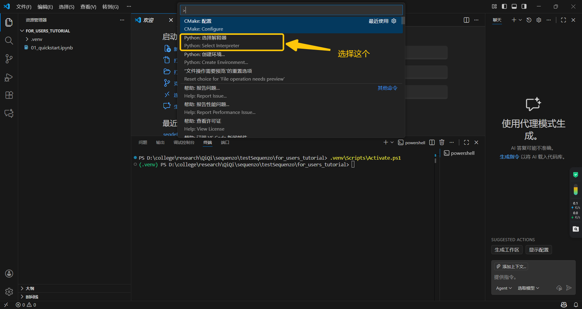Open the Agent mode dropdown
Screen dimensions: 582x309
504,288
